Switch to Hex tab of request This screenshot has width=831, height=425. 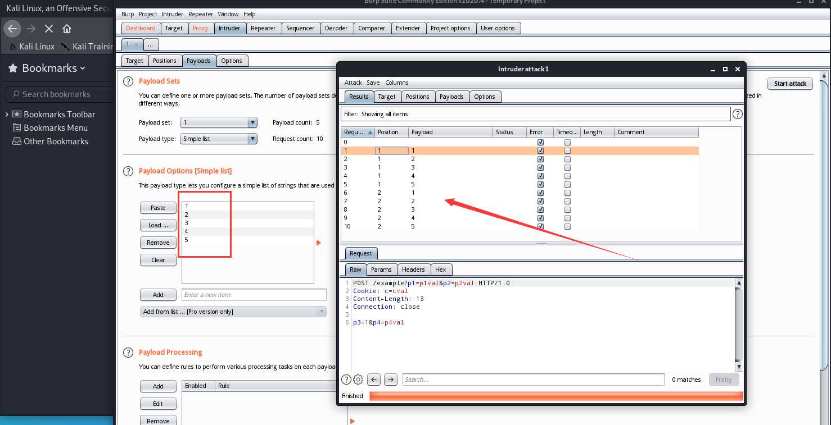coord(441,269)
